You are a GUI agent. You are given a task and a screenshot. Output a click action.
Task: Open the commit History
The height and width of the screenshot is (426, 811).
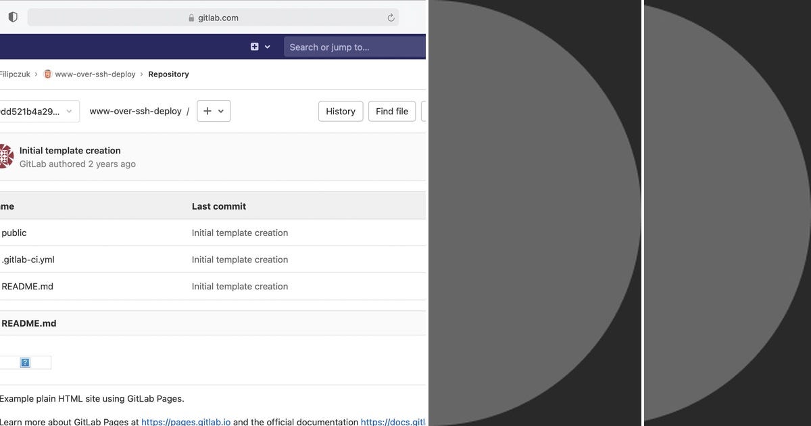pyautogui.click(x=340, y=111)
